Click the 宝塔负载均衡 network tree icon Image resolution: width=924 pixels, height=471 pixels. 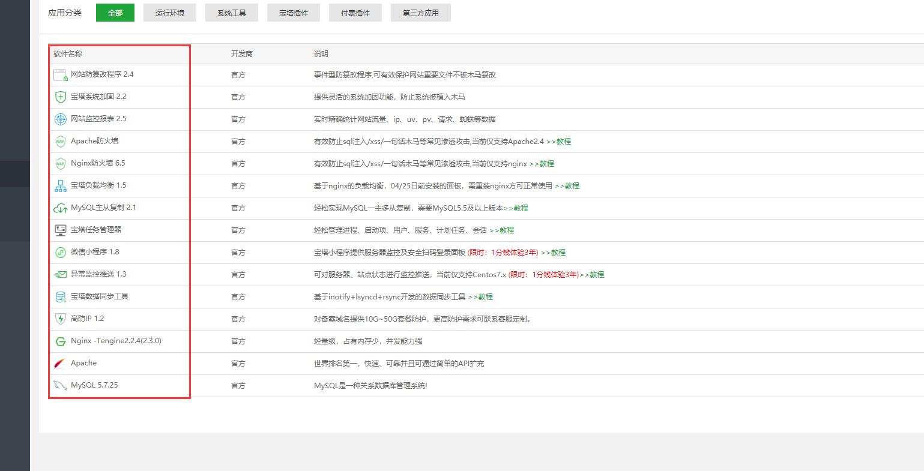pyautogui.click(x=61, y=186)
